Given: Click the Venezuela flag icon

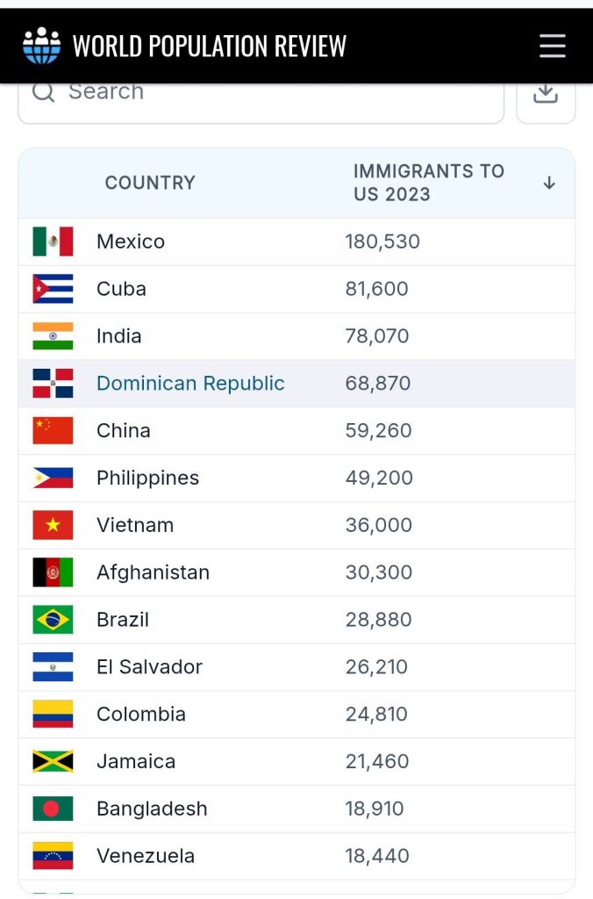Looking at the screenshot, I should pos(53,856).
